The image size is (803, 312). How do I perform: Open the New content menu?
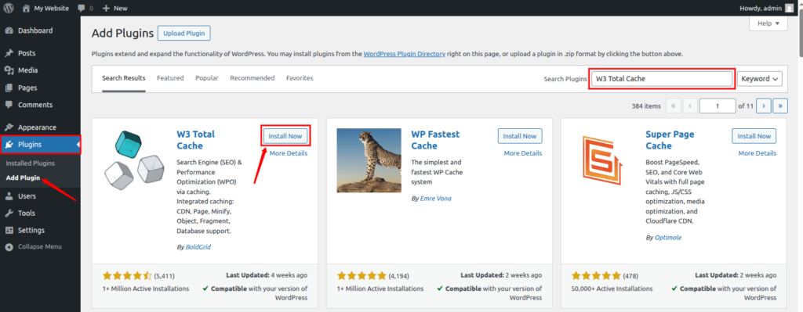click(114, 8)
